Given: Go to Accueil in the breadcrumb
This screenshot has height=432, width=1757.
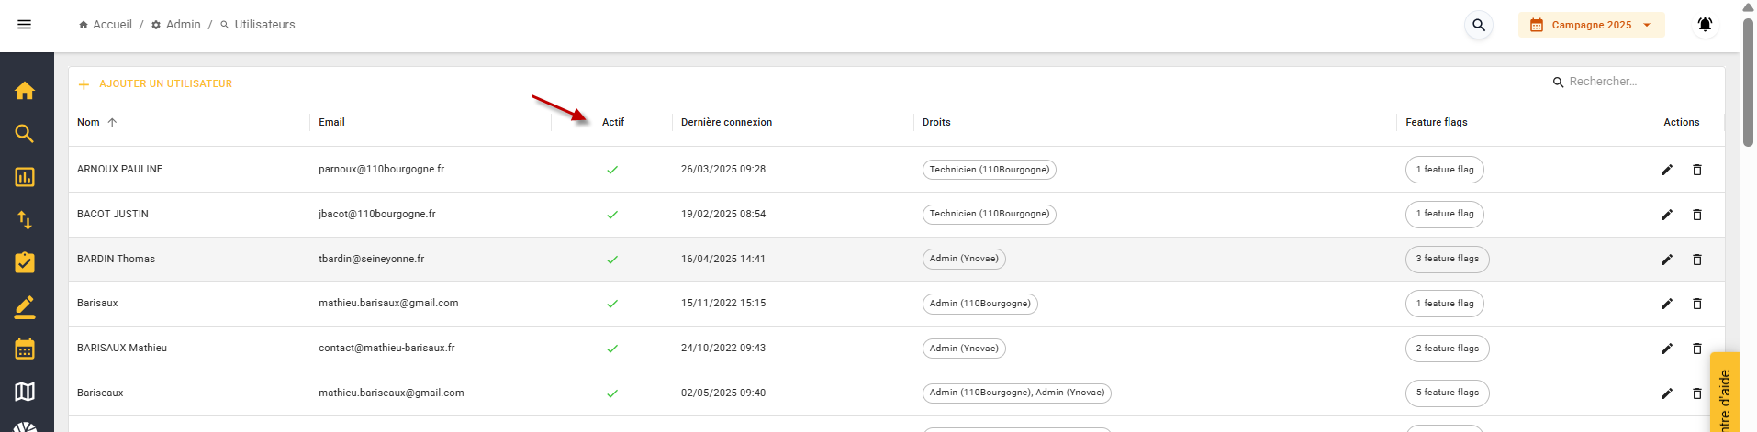Looking at the screenshot, I should 112,25.
